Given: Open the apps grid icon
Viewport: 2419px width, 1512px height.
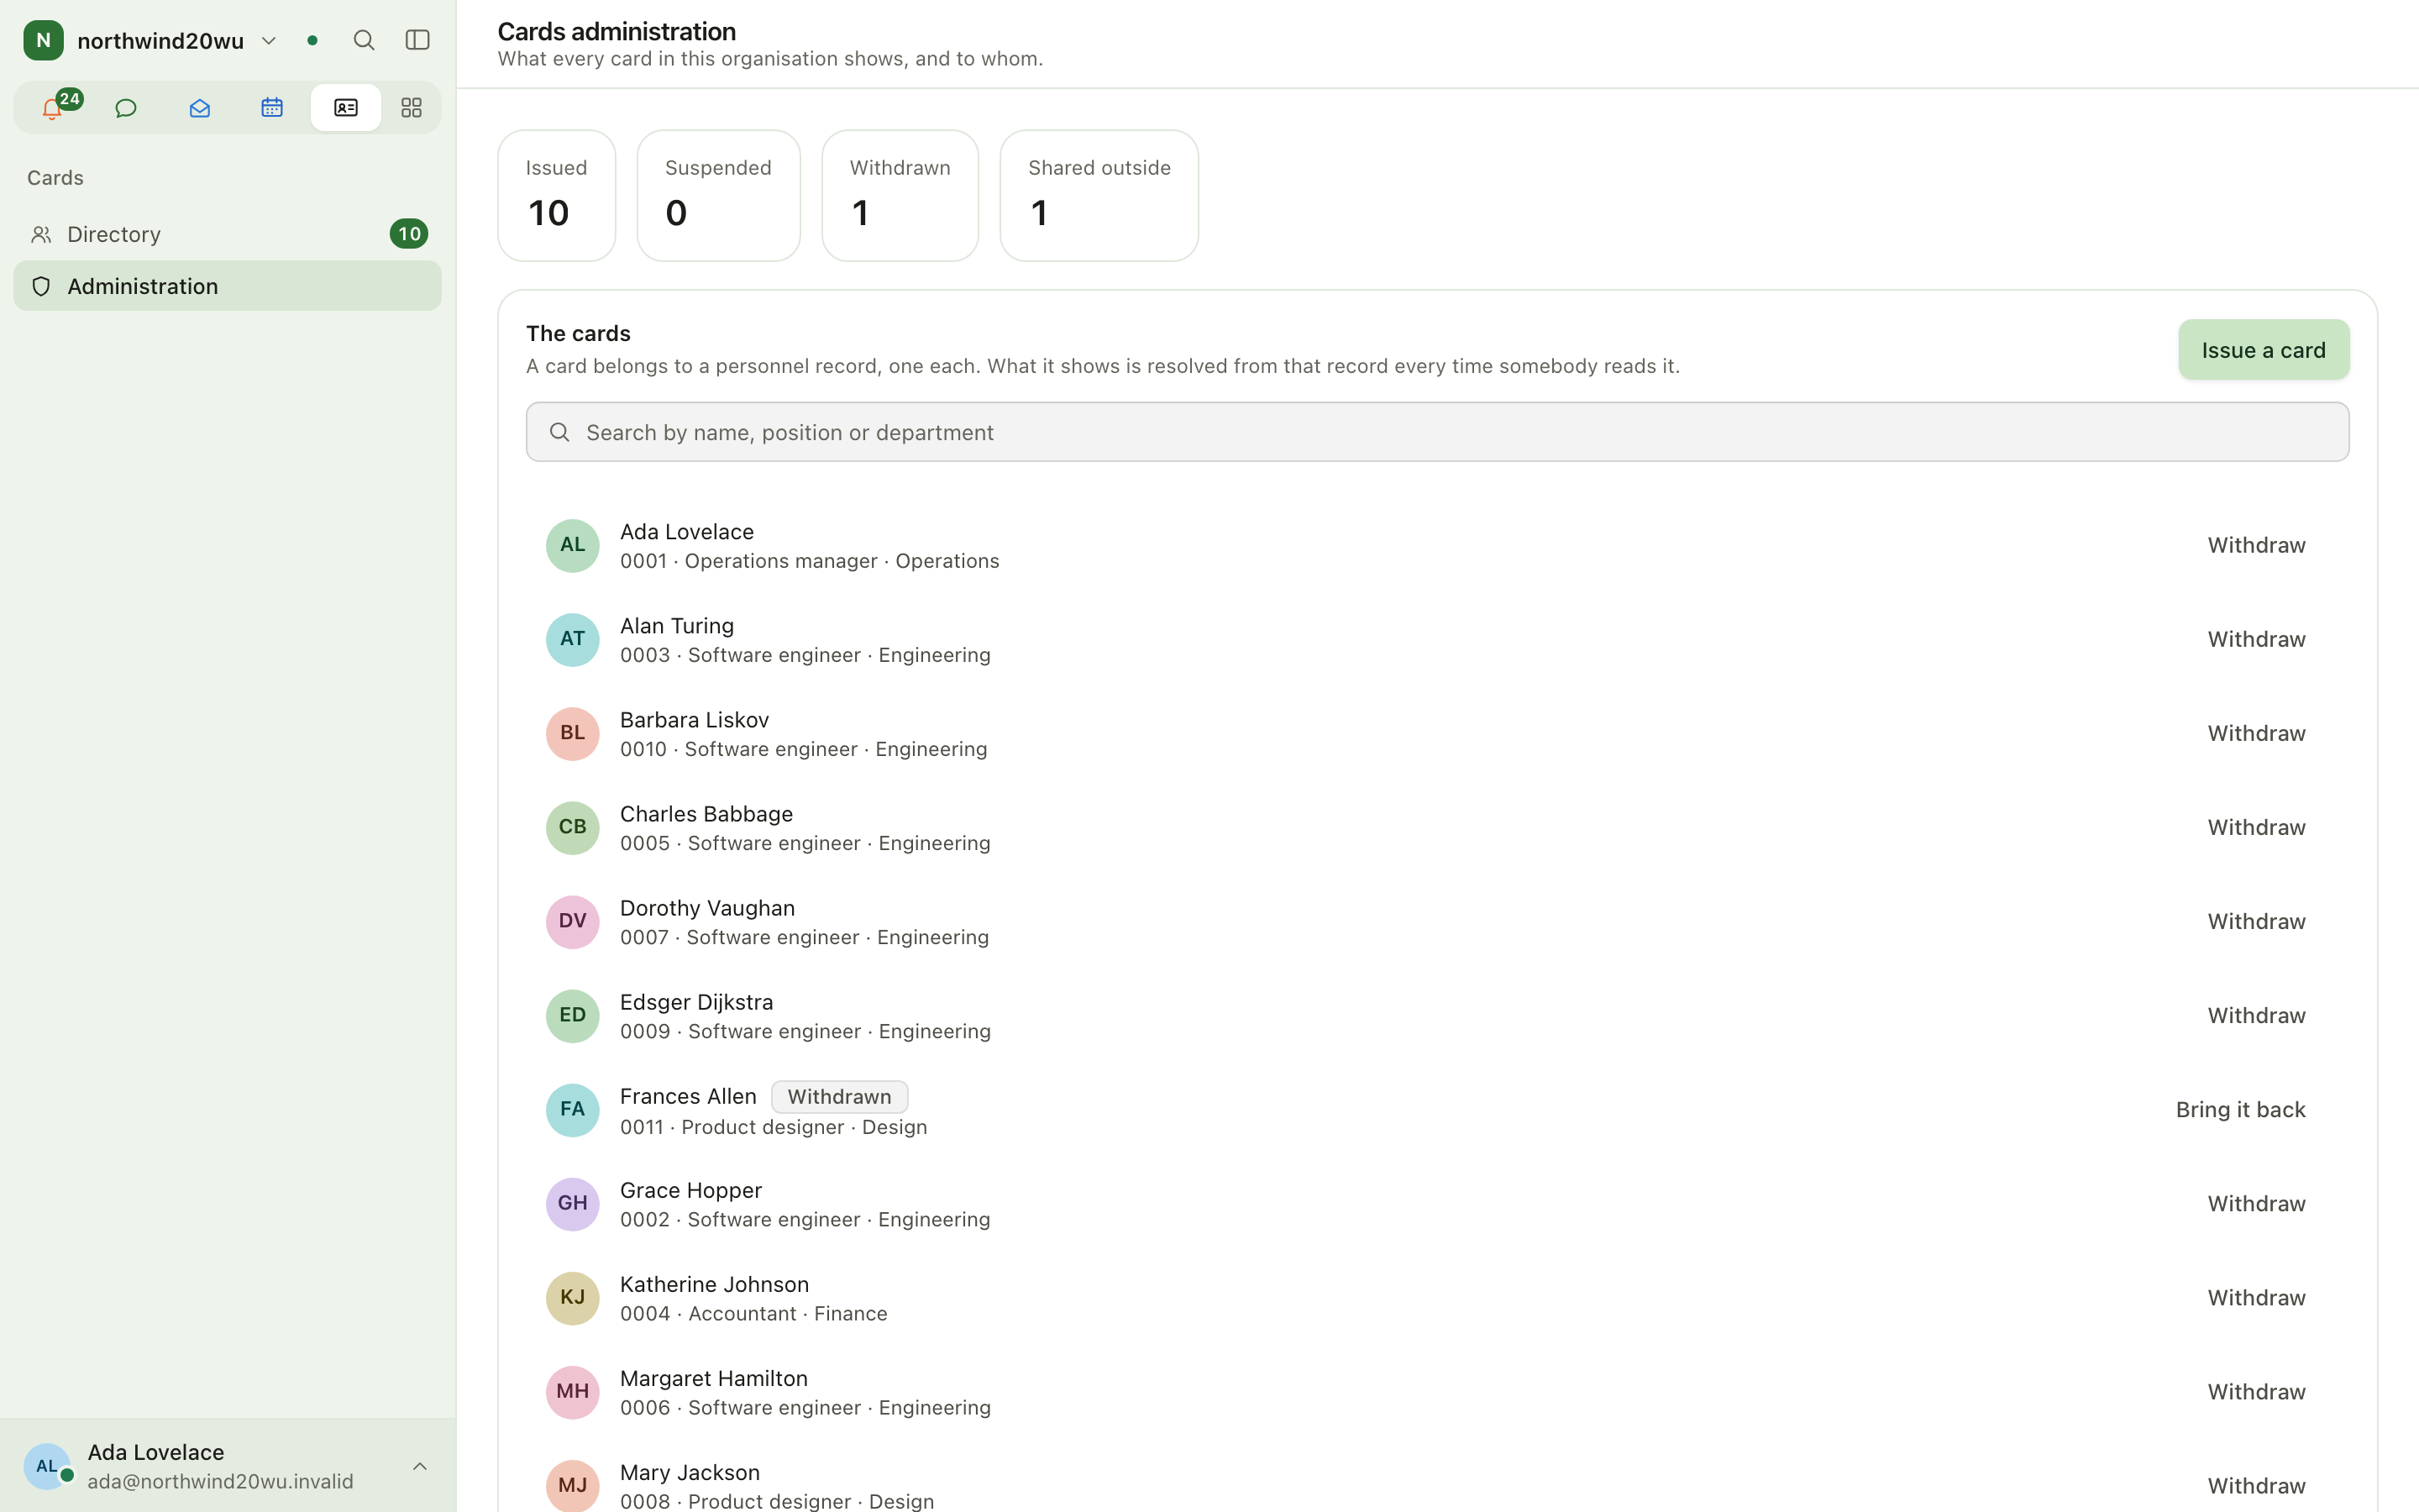Looking at the screenshot, I should 411,108.
